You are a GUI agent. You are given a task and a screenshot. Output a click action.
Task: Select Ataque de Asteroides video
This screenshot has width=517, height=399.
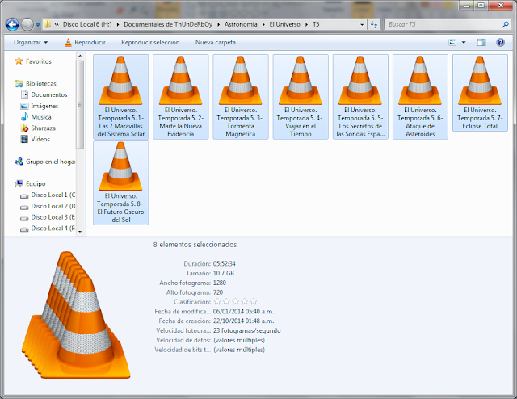[x=420, y=97]
